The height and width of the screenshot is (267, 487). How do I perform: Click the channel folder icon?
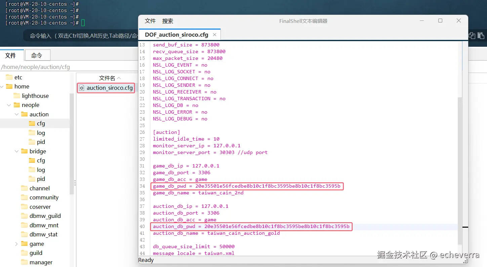pyautogui.click(x=24, y=188)
